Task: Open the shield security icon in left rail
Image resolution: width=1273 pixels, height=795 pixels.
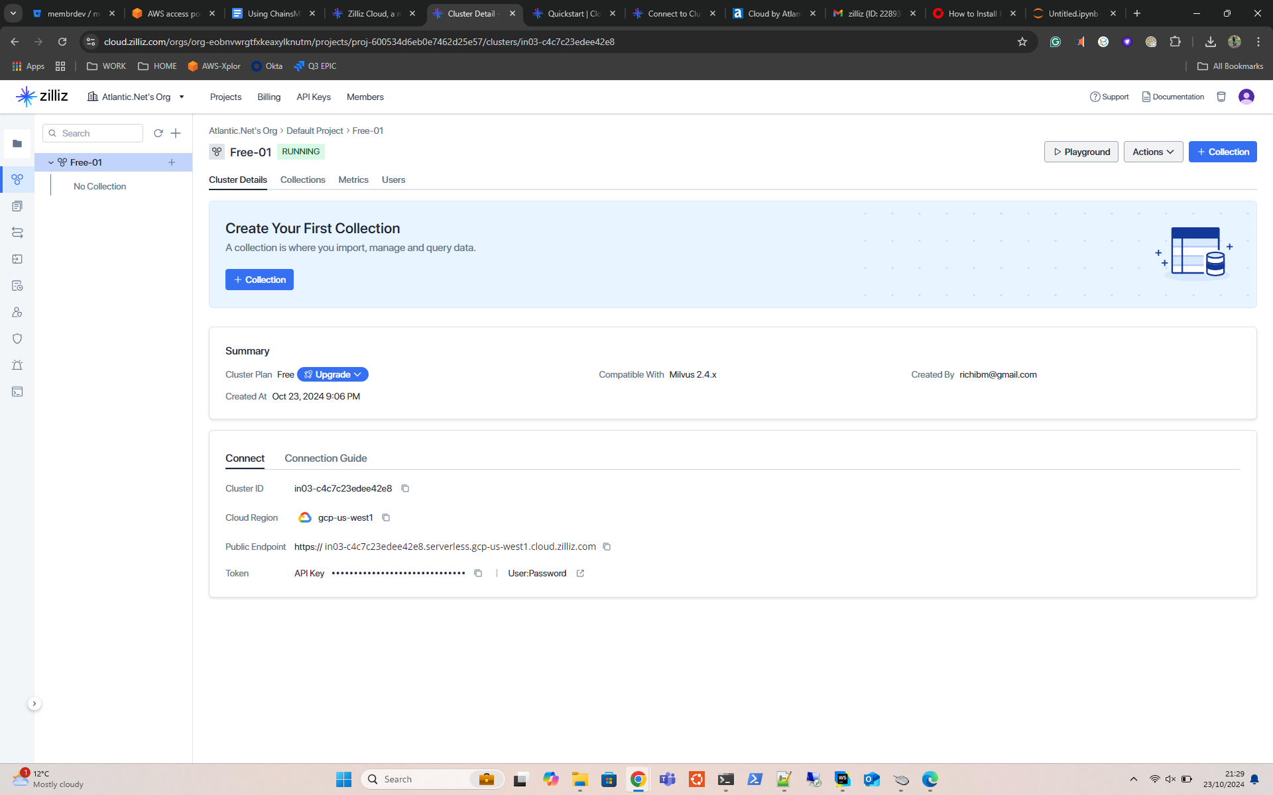Action: point(17,339)
